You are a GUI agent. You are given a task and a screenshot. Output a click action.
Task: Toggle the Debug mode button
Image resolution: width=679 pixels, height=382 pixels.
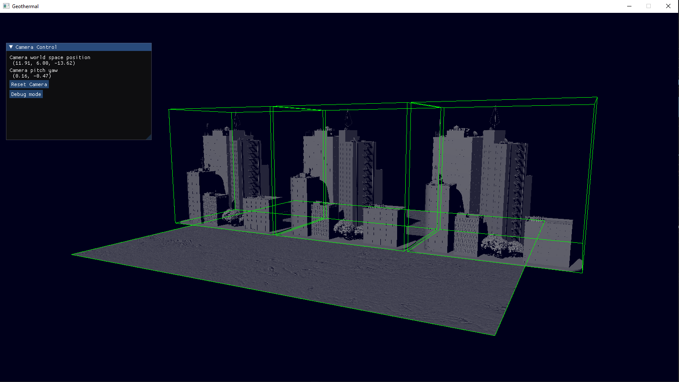point(26,94)
